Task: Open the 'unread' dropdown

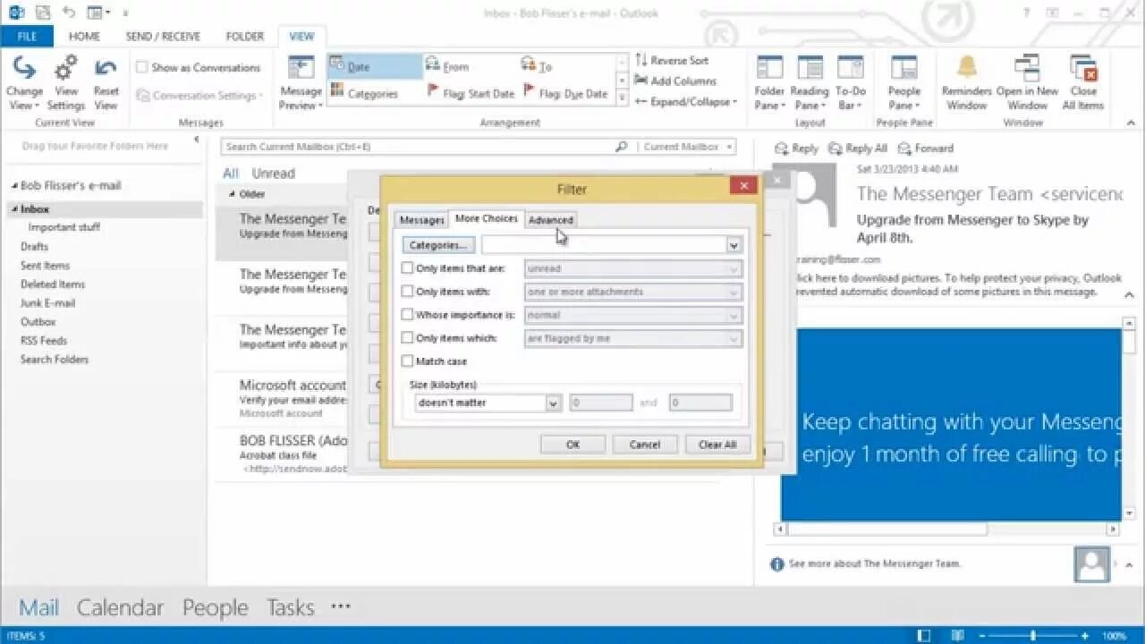Action: point(734,268)
